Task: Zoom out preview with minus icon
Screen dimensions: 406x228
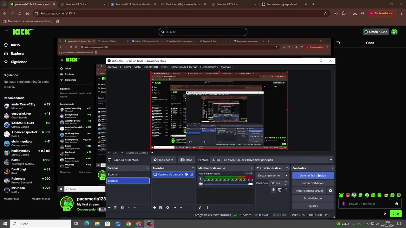Action: coord(109,153)
